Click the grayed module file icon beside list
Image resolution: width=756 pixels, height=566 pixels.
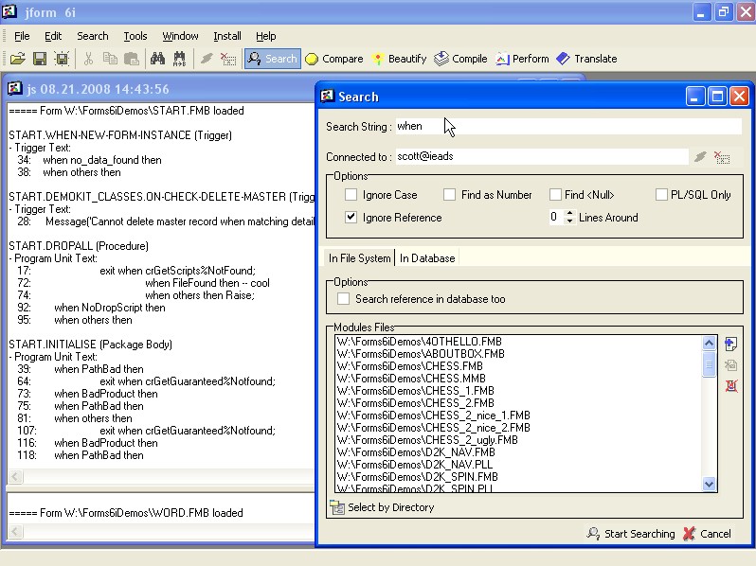[730, 365]
